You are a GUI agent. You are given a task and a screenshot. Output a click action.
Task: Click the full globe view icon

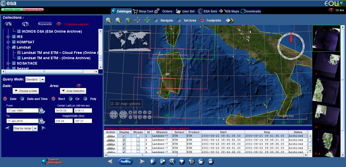(x=128, y=20)
